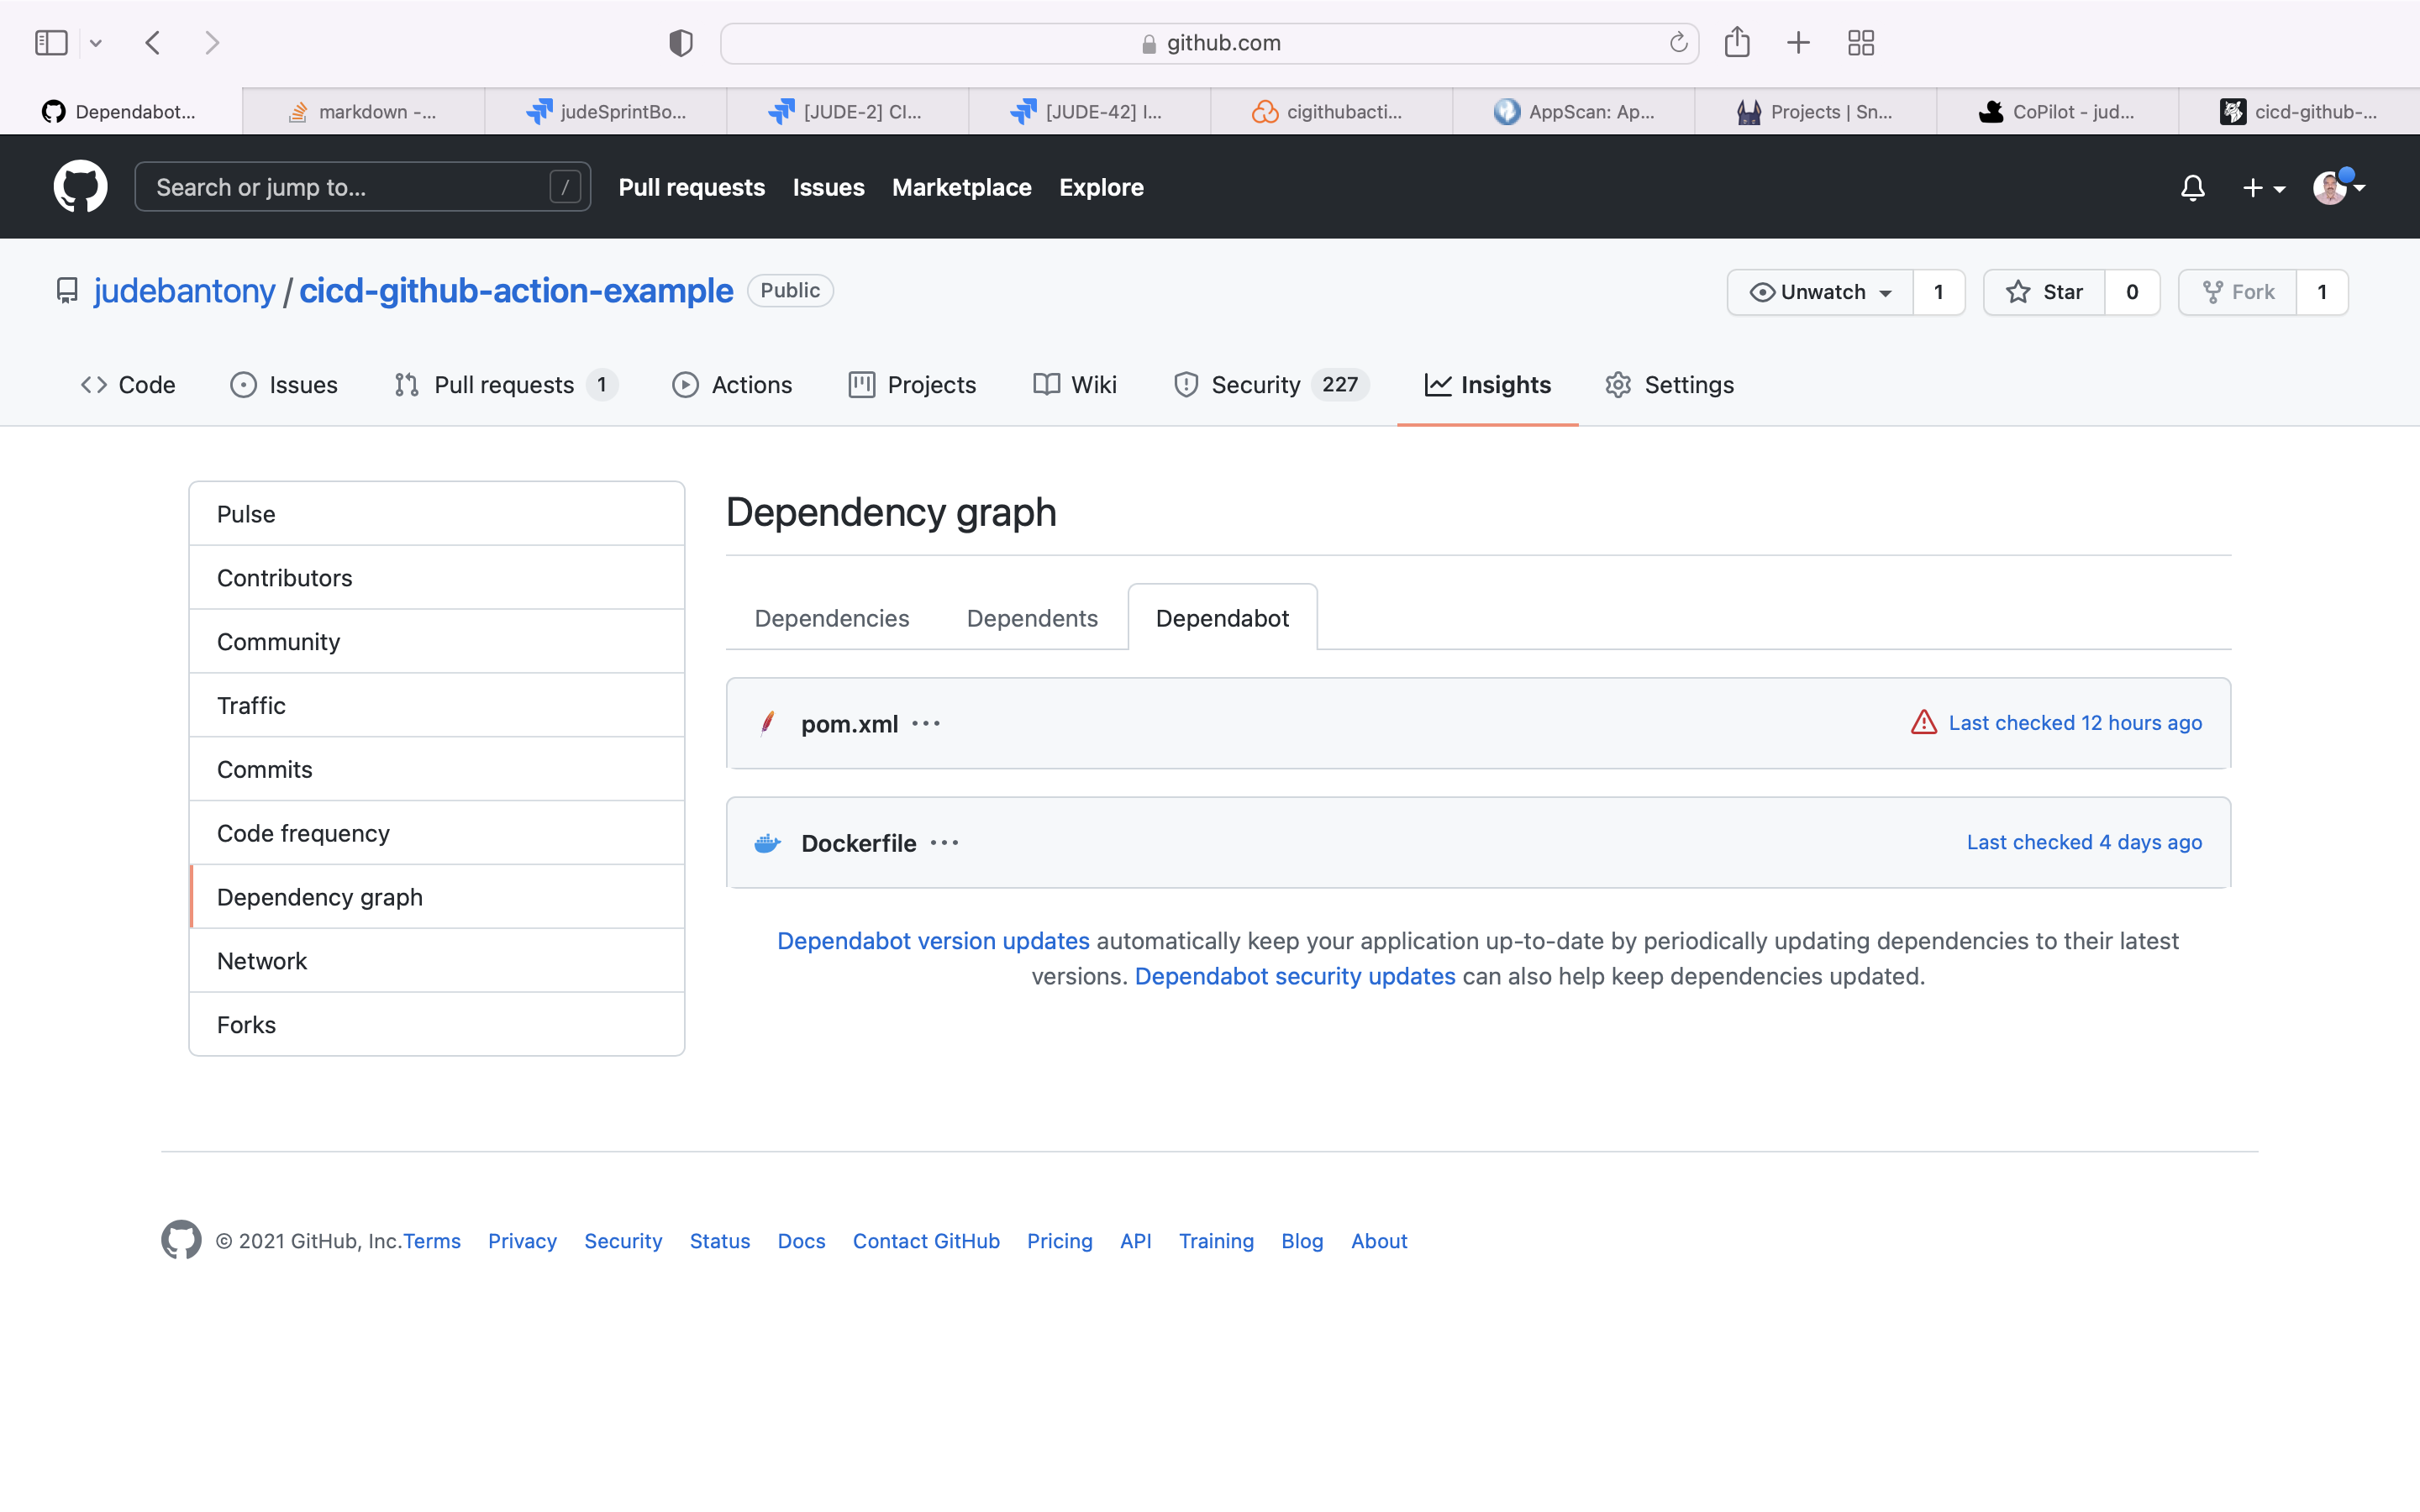The height and width of the screenshot is (1512, 2420).
Task: Expand Dockerfile ellipsis options
Action: [x=944, y=843]
